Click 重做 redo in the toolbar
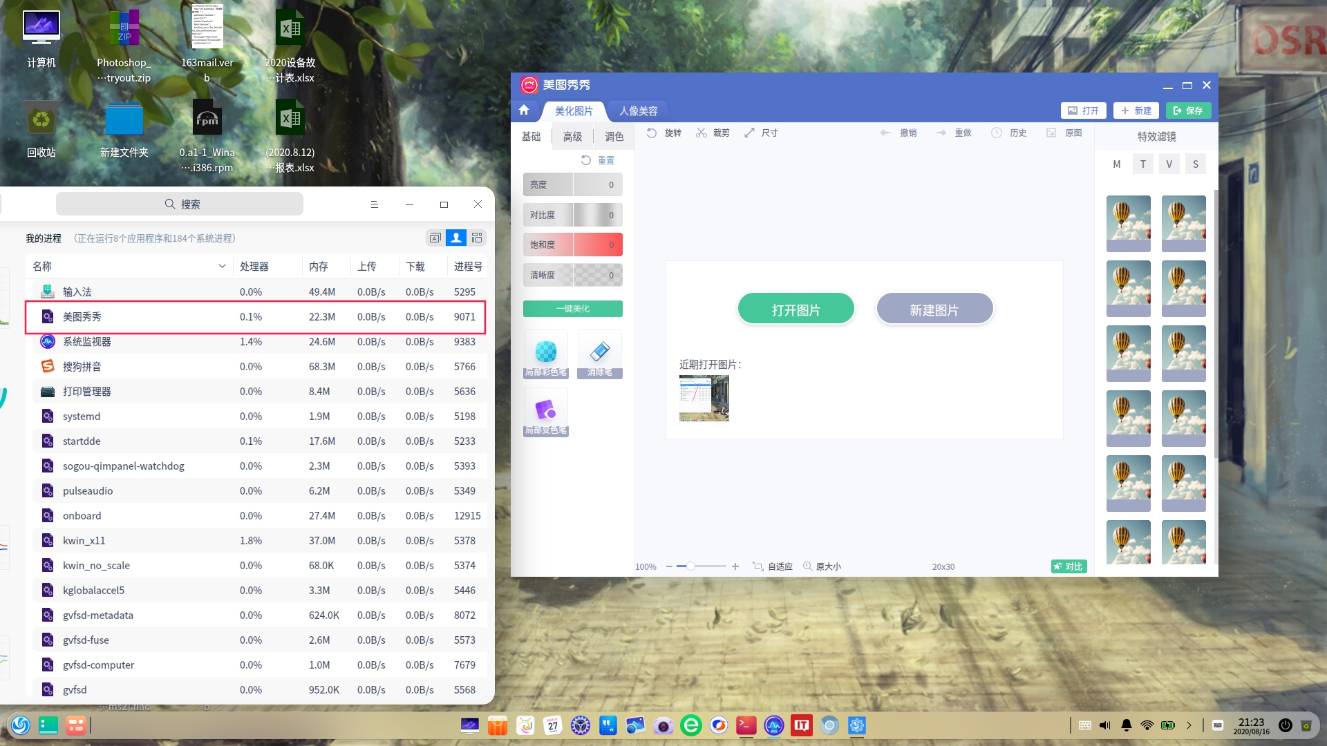 [954, 133]
